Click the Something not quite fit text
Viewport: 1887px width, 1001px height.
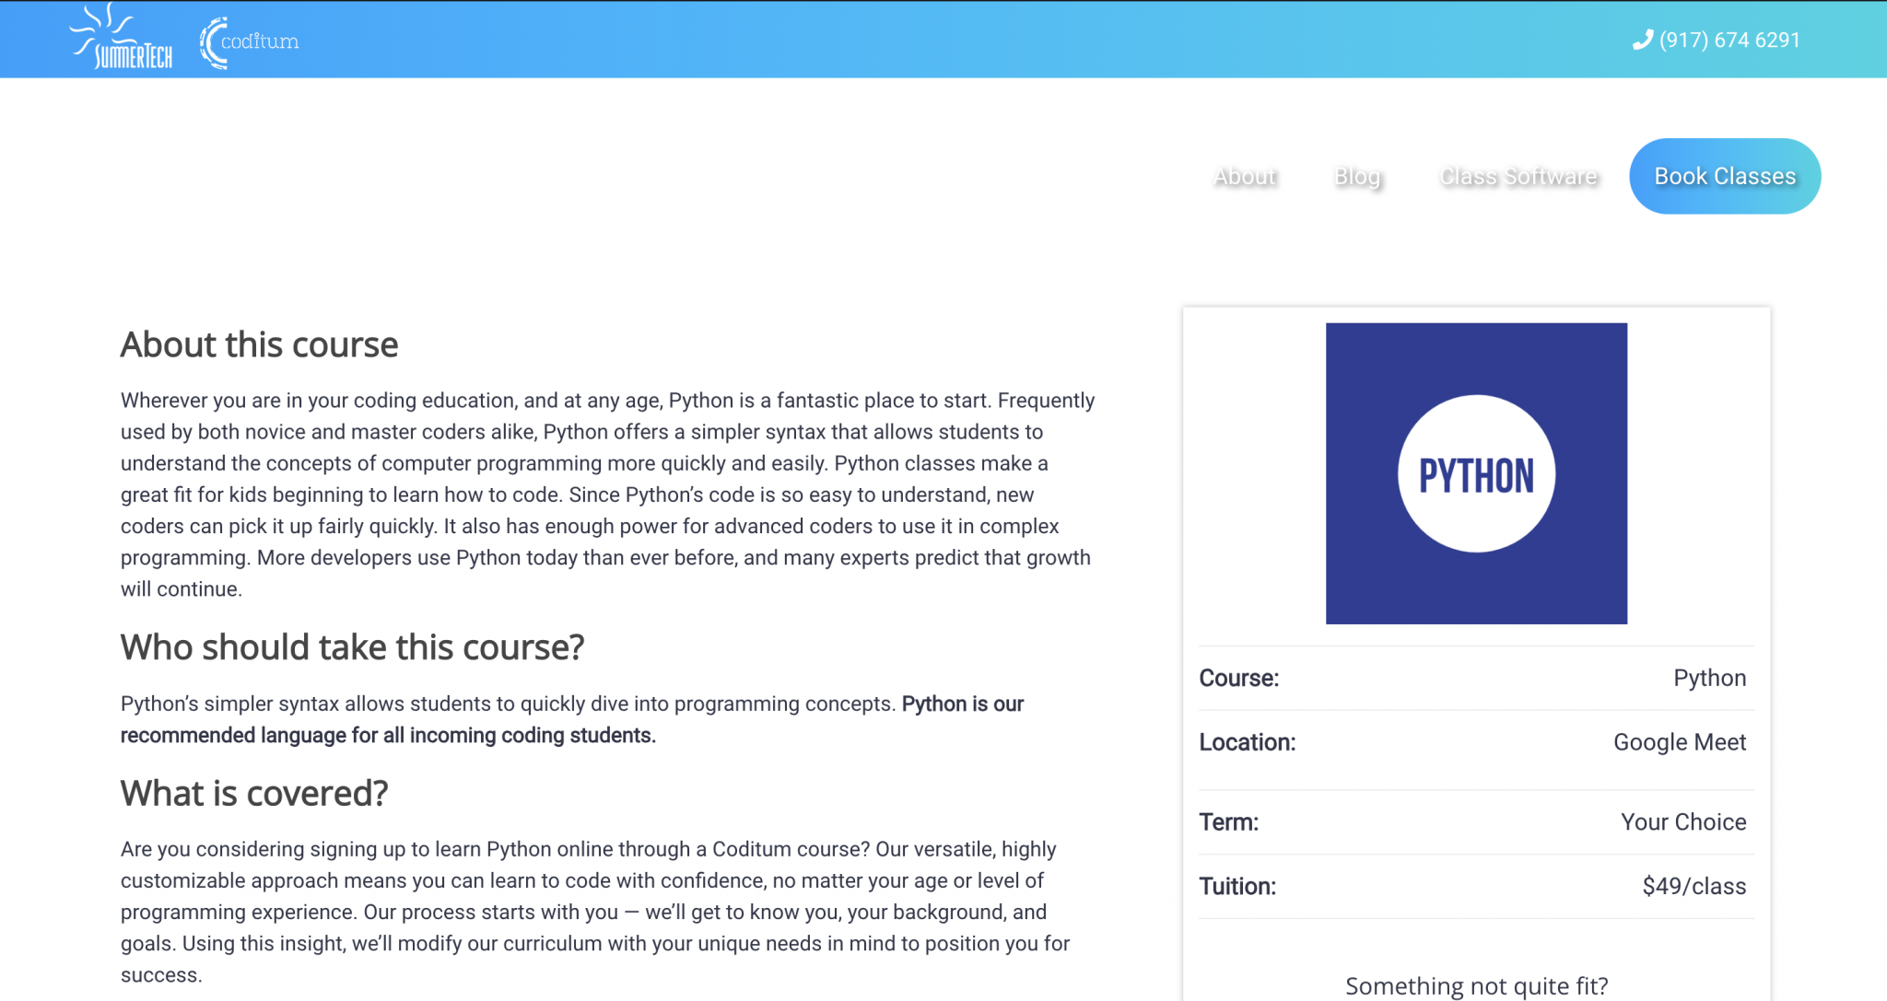1474,985
